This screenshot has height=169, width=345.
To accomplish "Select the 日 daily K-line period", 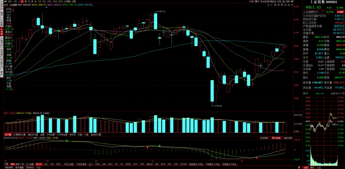I will [x=22, y=2].
